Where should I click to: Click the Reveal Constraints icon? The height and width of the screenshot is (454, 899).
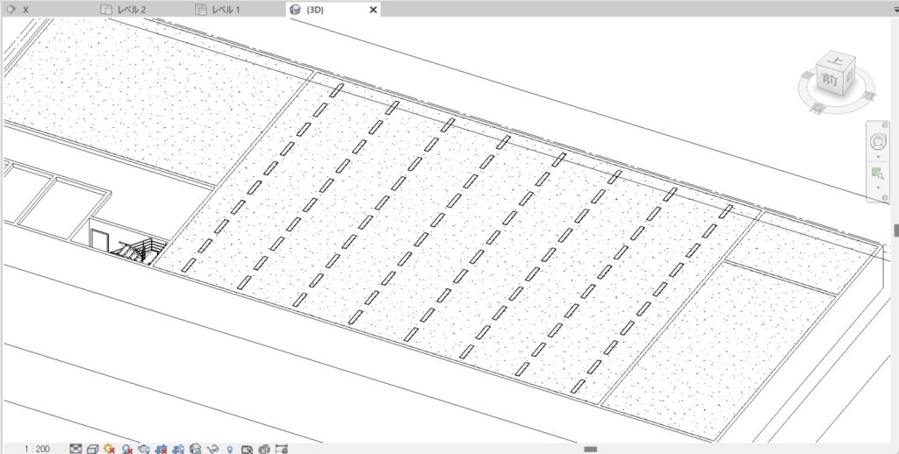coord(282,448)
